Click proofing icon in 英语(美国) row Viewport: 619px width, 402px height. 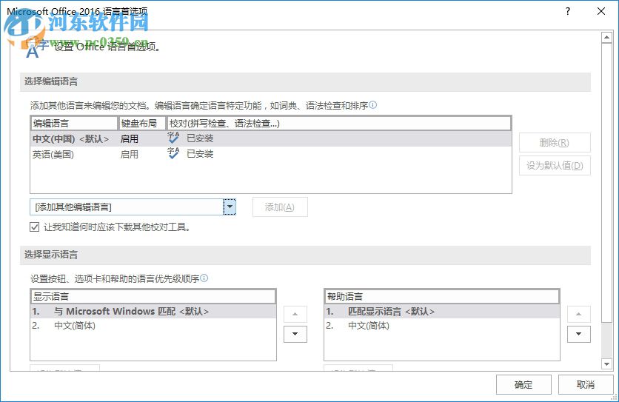pyautogui.click(x=173, y=153)
